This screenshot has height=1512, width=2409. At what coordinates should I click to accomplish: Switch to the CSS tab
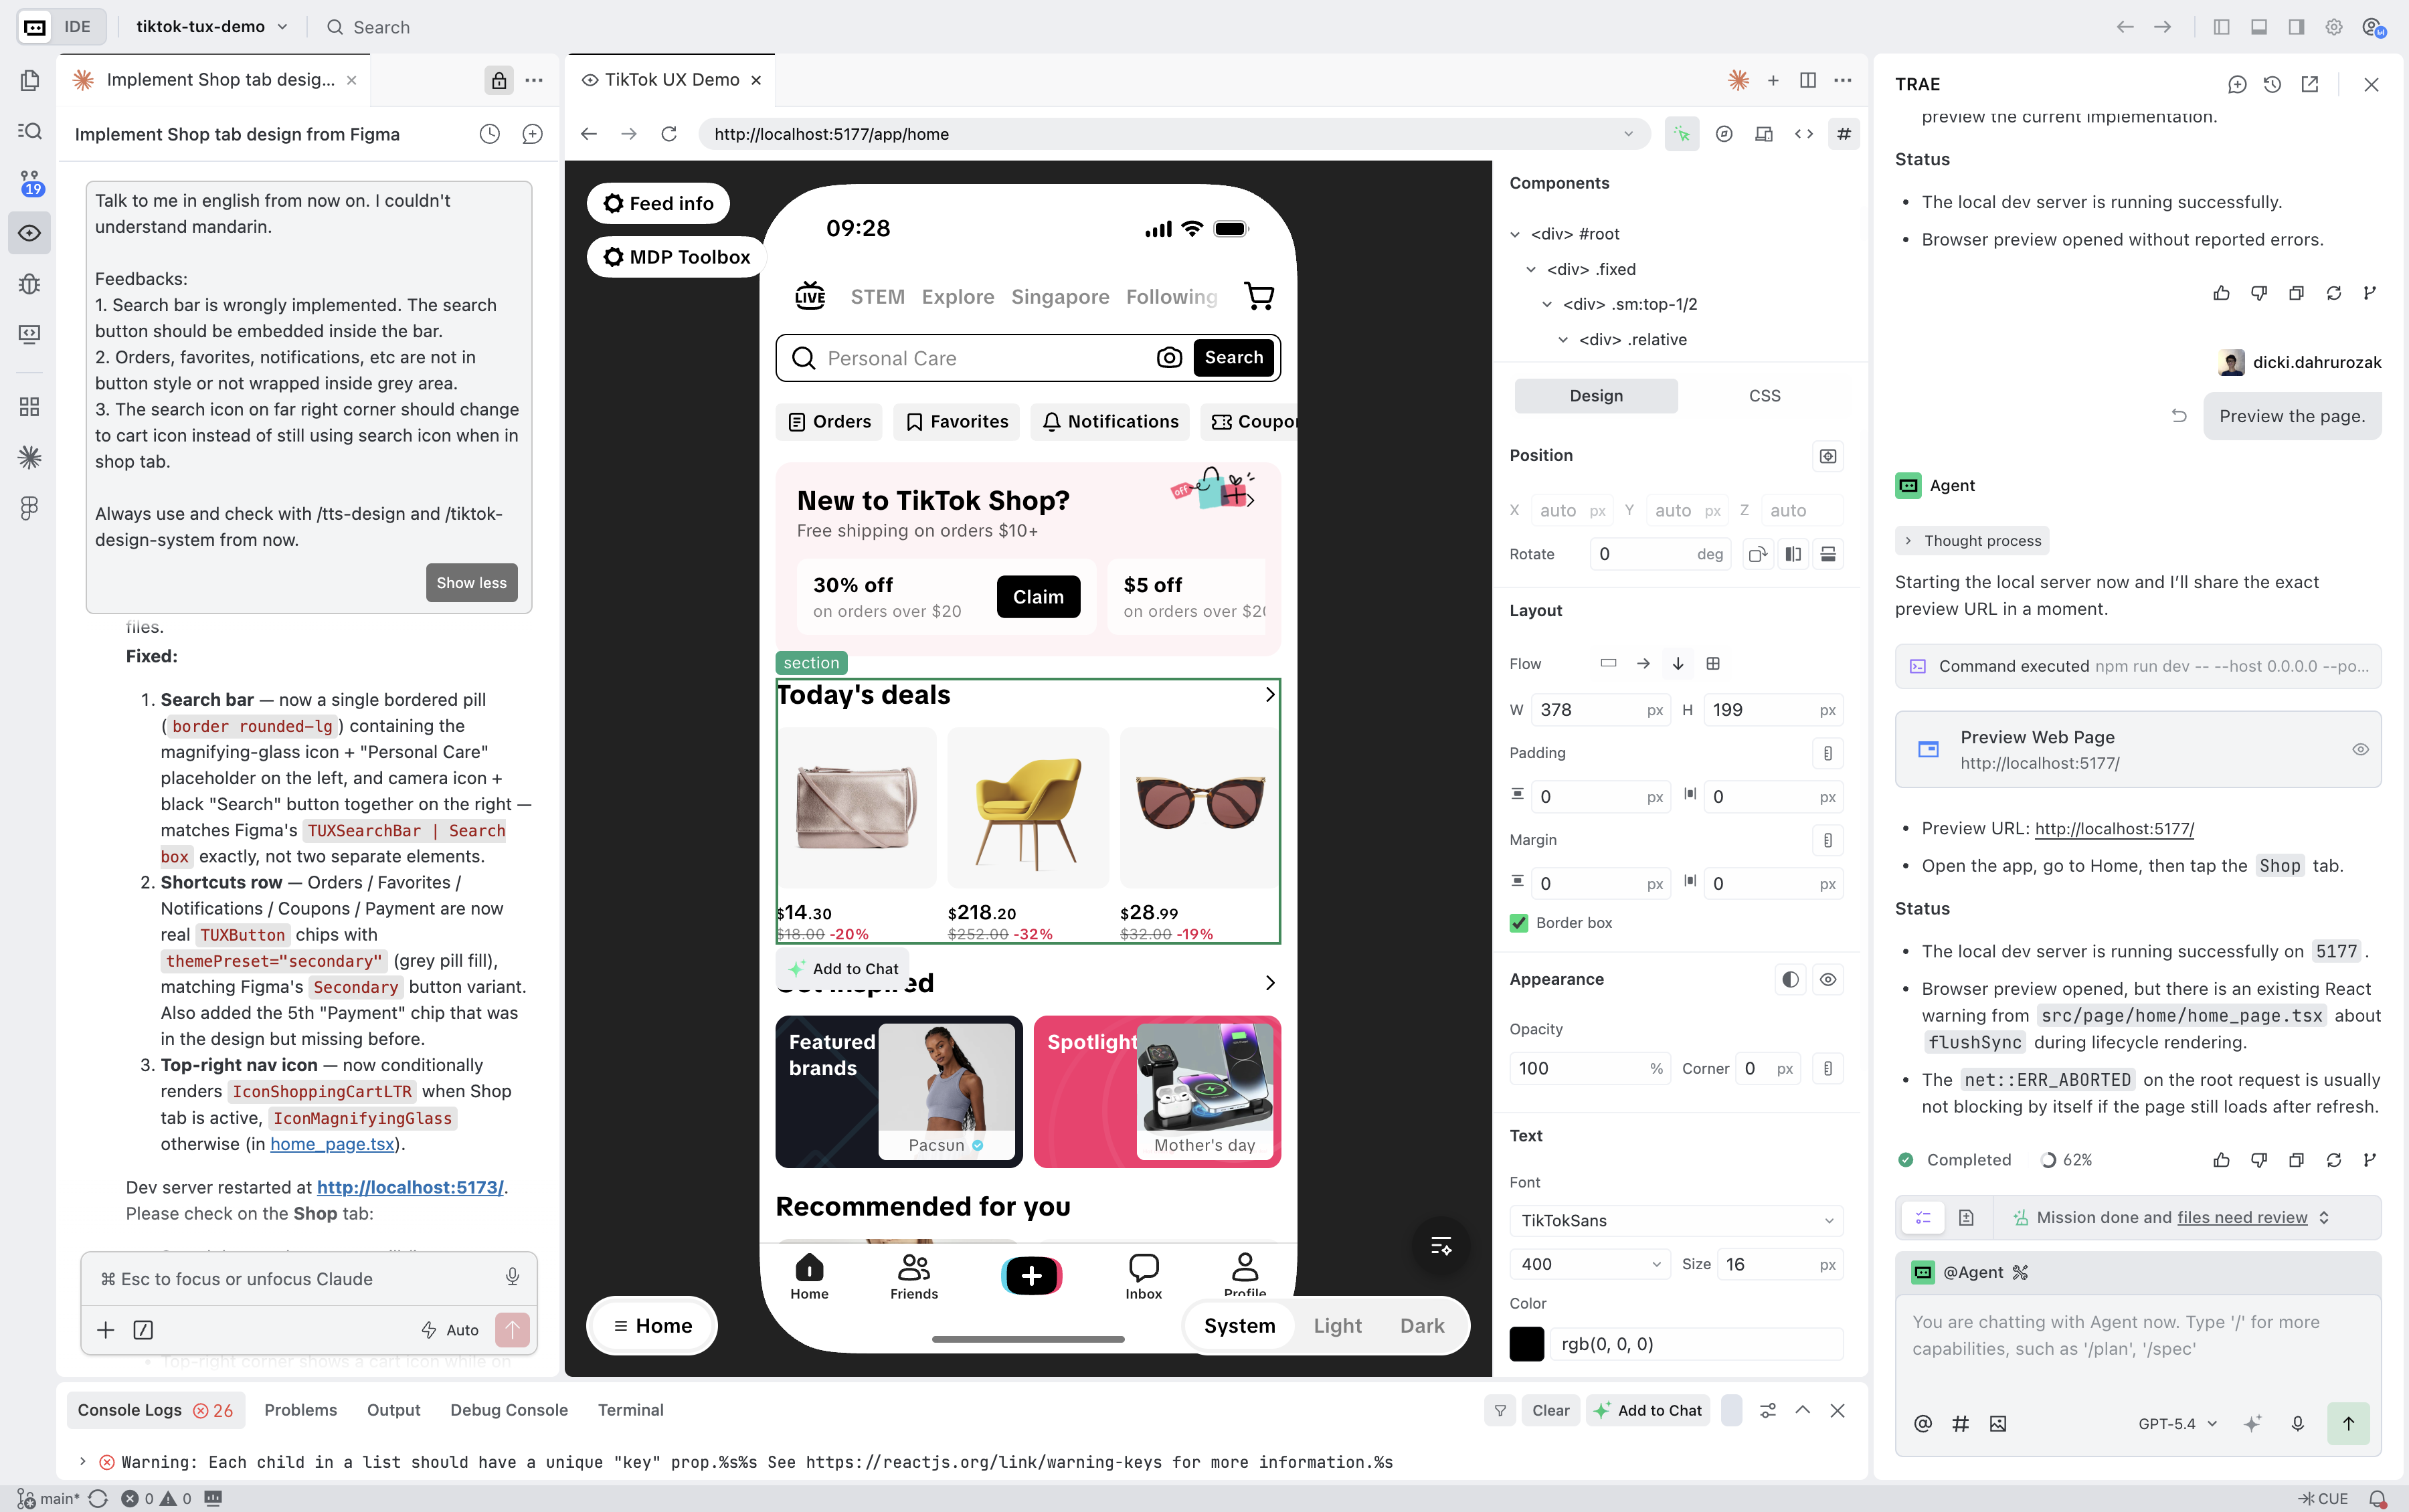pos(1764,396)
